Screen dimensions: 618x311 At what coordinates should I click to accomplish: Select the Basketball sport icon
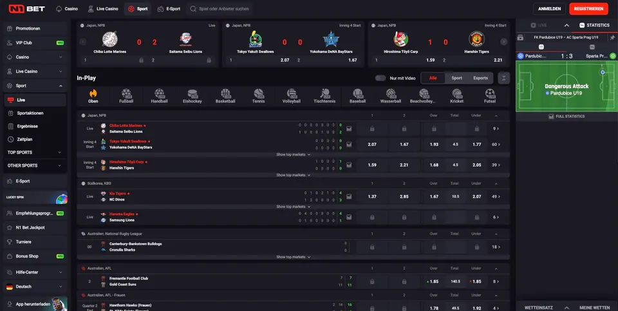click(x=225, y=97)
